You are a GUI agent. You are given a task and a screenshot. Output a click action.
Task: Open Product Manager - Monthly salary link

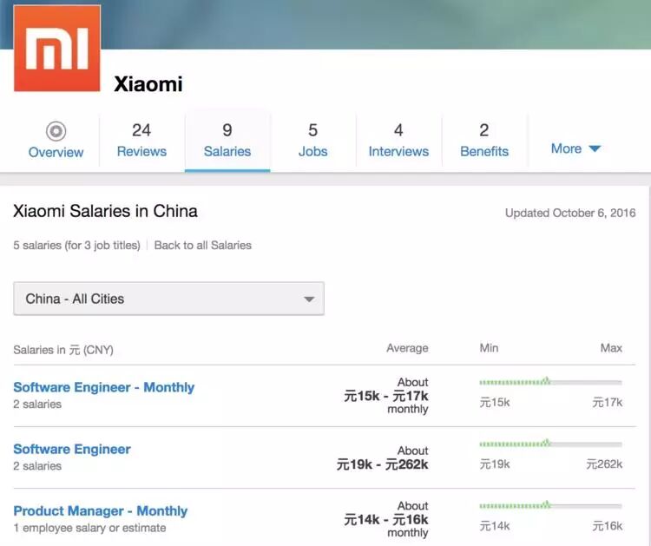(101, 510)
